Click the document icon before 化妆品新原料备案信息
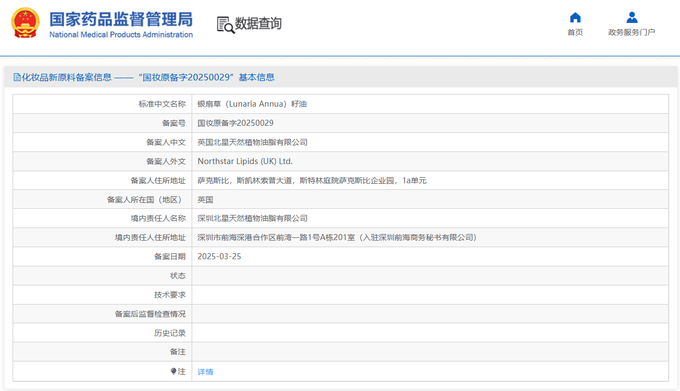This screenshot has height=391, width=680. tap(17, 77)
